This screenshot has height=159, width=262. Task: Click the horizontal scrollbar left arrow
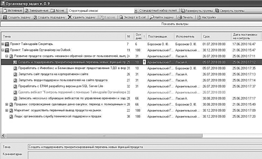[3, 136]
